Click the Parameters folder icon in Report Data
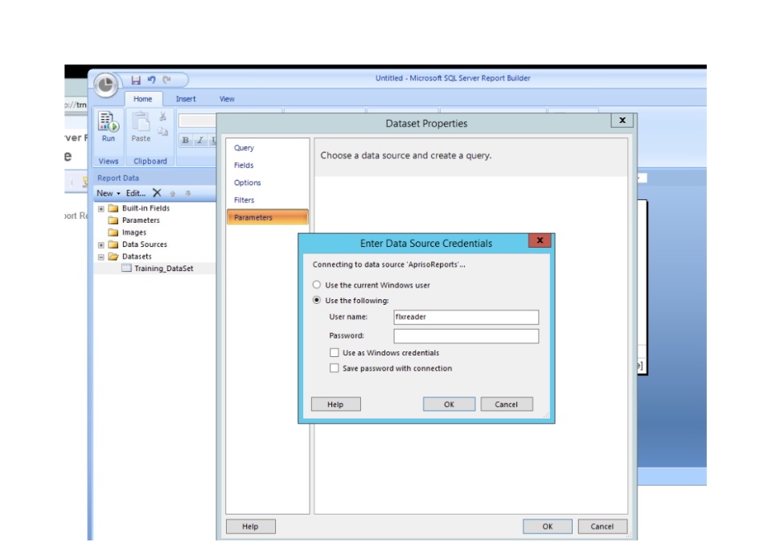Image resolution: width=772 pixels, height=546 pixels. point(113,220)
